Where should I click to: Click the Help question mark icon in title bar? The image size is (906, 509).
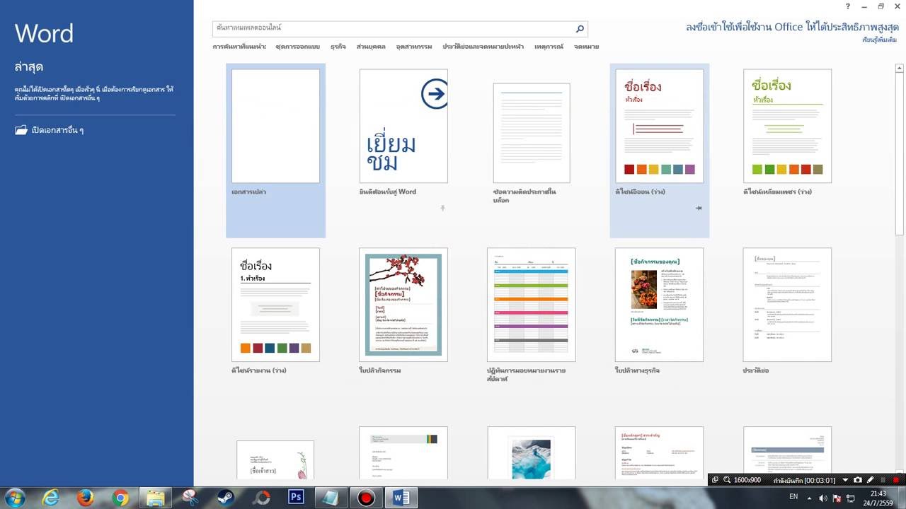click(x=848, y=6)
